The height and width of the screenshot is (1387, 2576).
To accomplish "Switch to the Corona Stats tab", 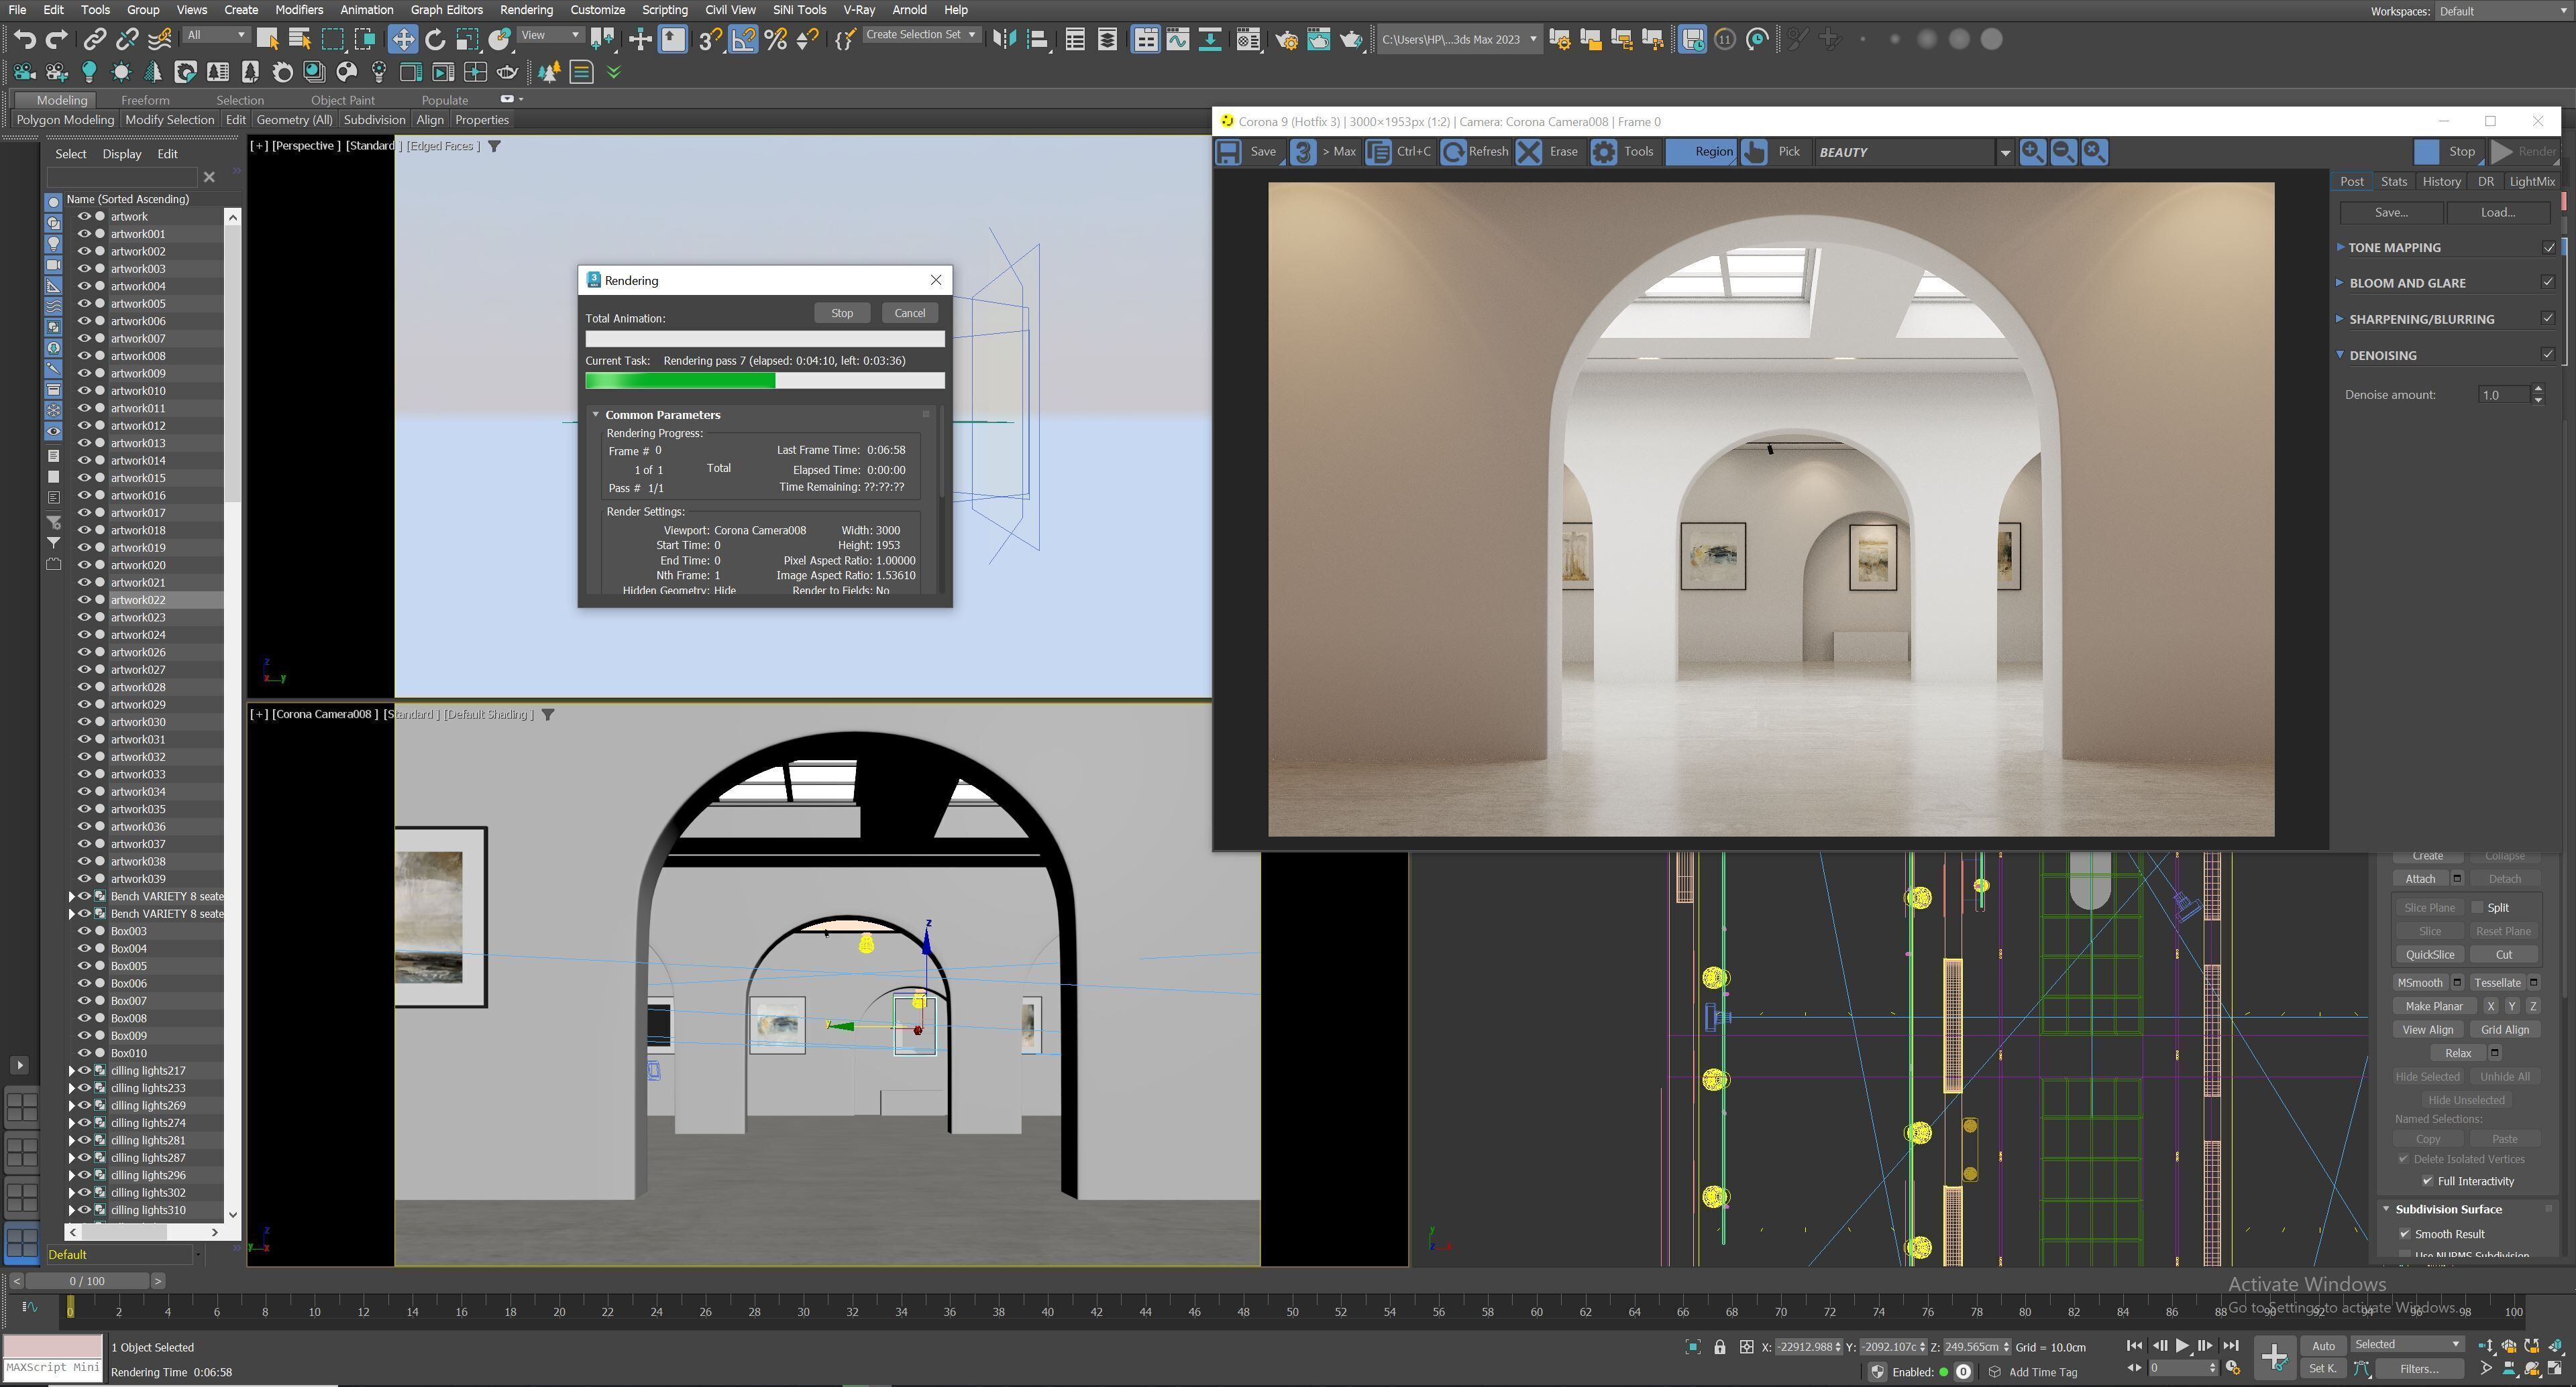I will (2394, 182).
